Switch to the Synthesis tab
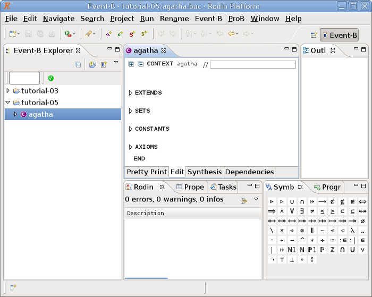The width and height of the screenshot is (372, 297). [x=204, y=172]
